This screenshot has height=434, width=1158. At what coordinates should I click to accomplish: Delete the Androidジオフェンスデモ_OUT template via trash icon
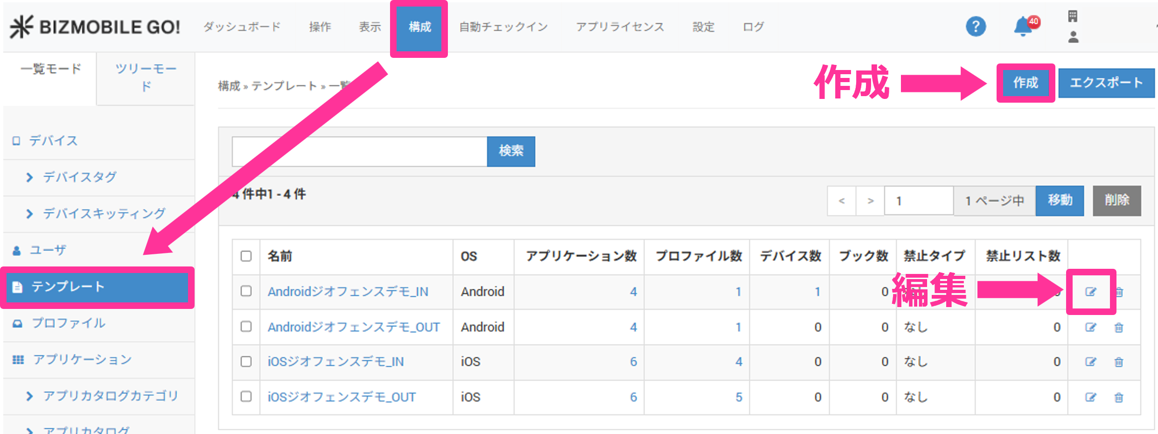(x=1119, y=328)
